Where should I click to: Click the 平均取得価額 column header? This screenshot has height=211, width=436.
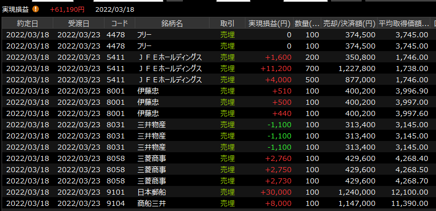click(403, 24)
